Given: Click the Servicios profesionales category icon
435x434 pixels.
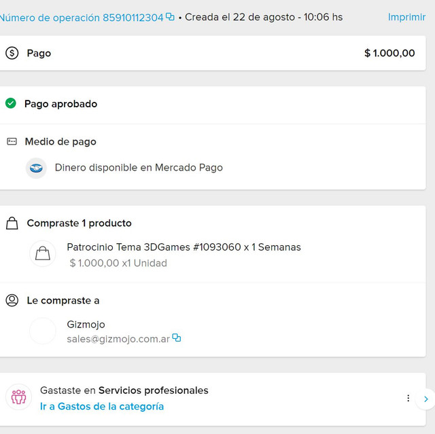Looking at the screenshot, I should [18, 397].
